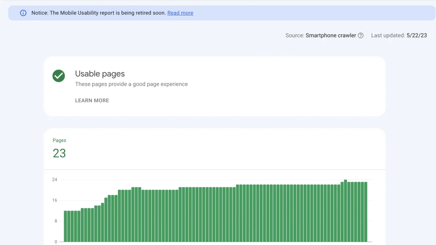Click the 16 label on the chart axis

click(x=54, y=200)
